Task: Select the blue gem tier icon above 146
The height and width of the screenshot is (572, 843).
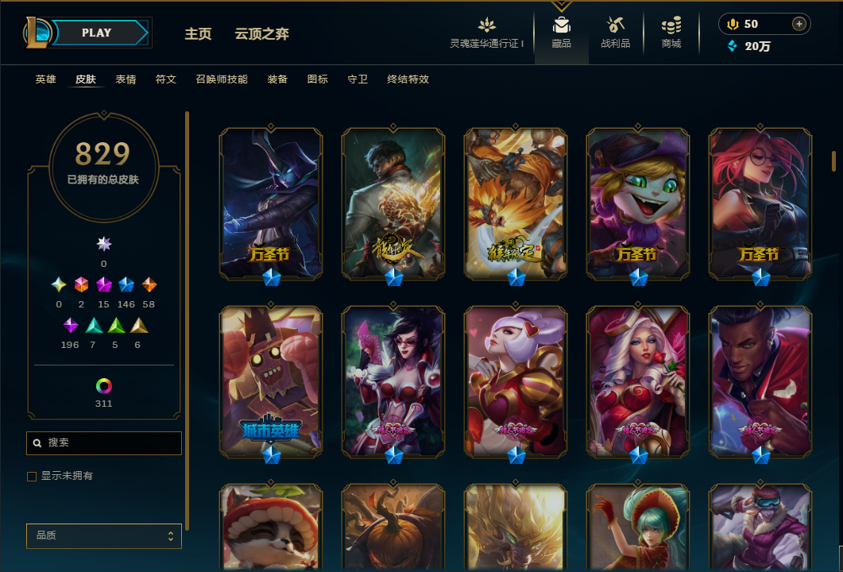Action: 126,284
